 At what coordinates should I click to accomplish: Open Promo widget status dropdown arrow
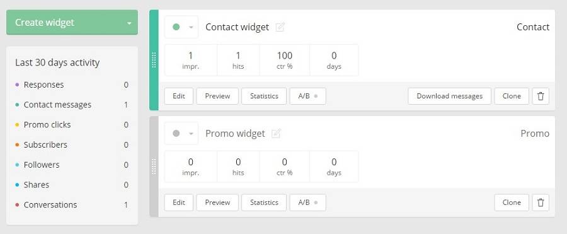click(191, 134)
